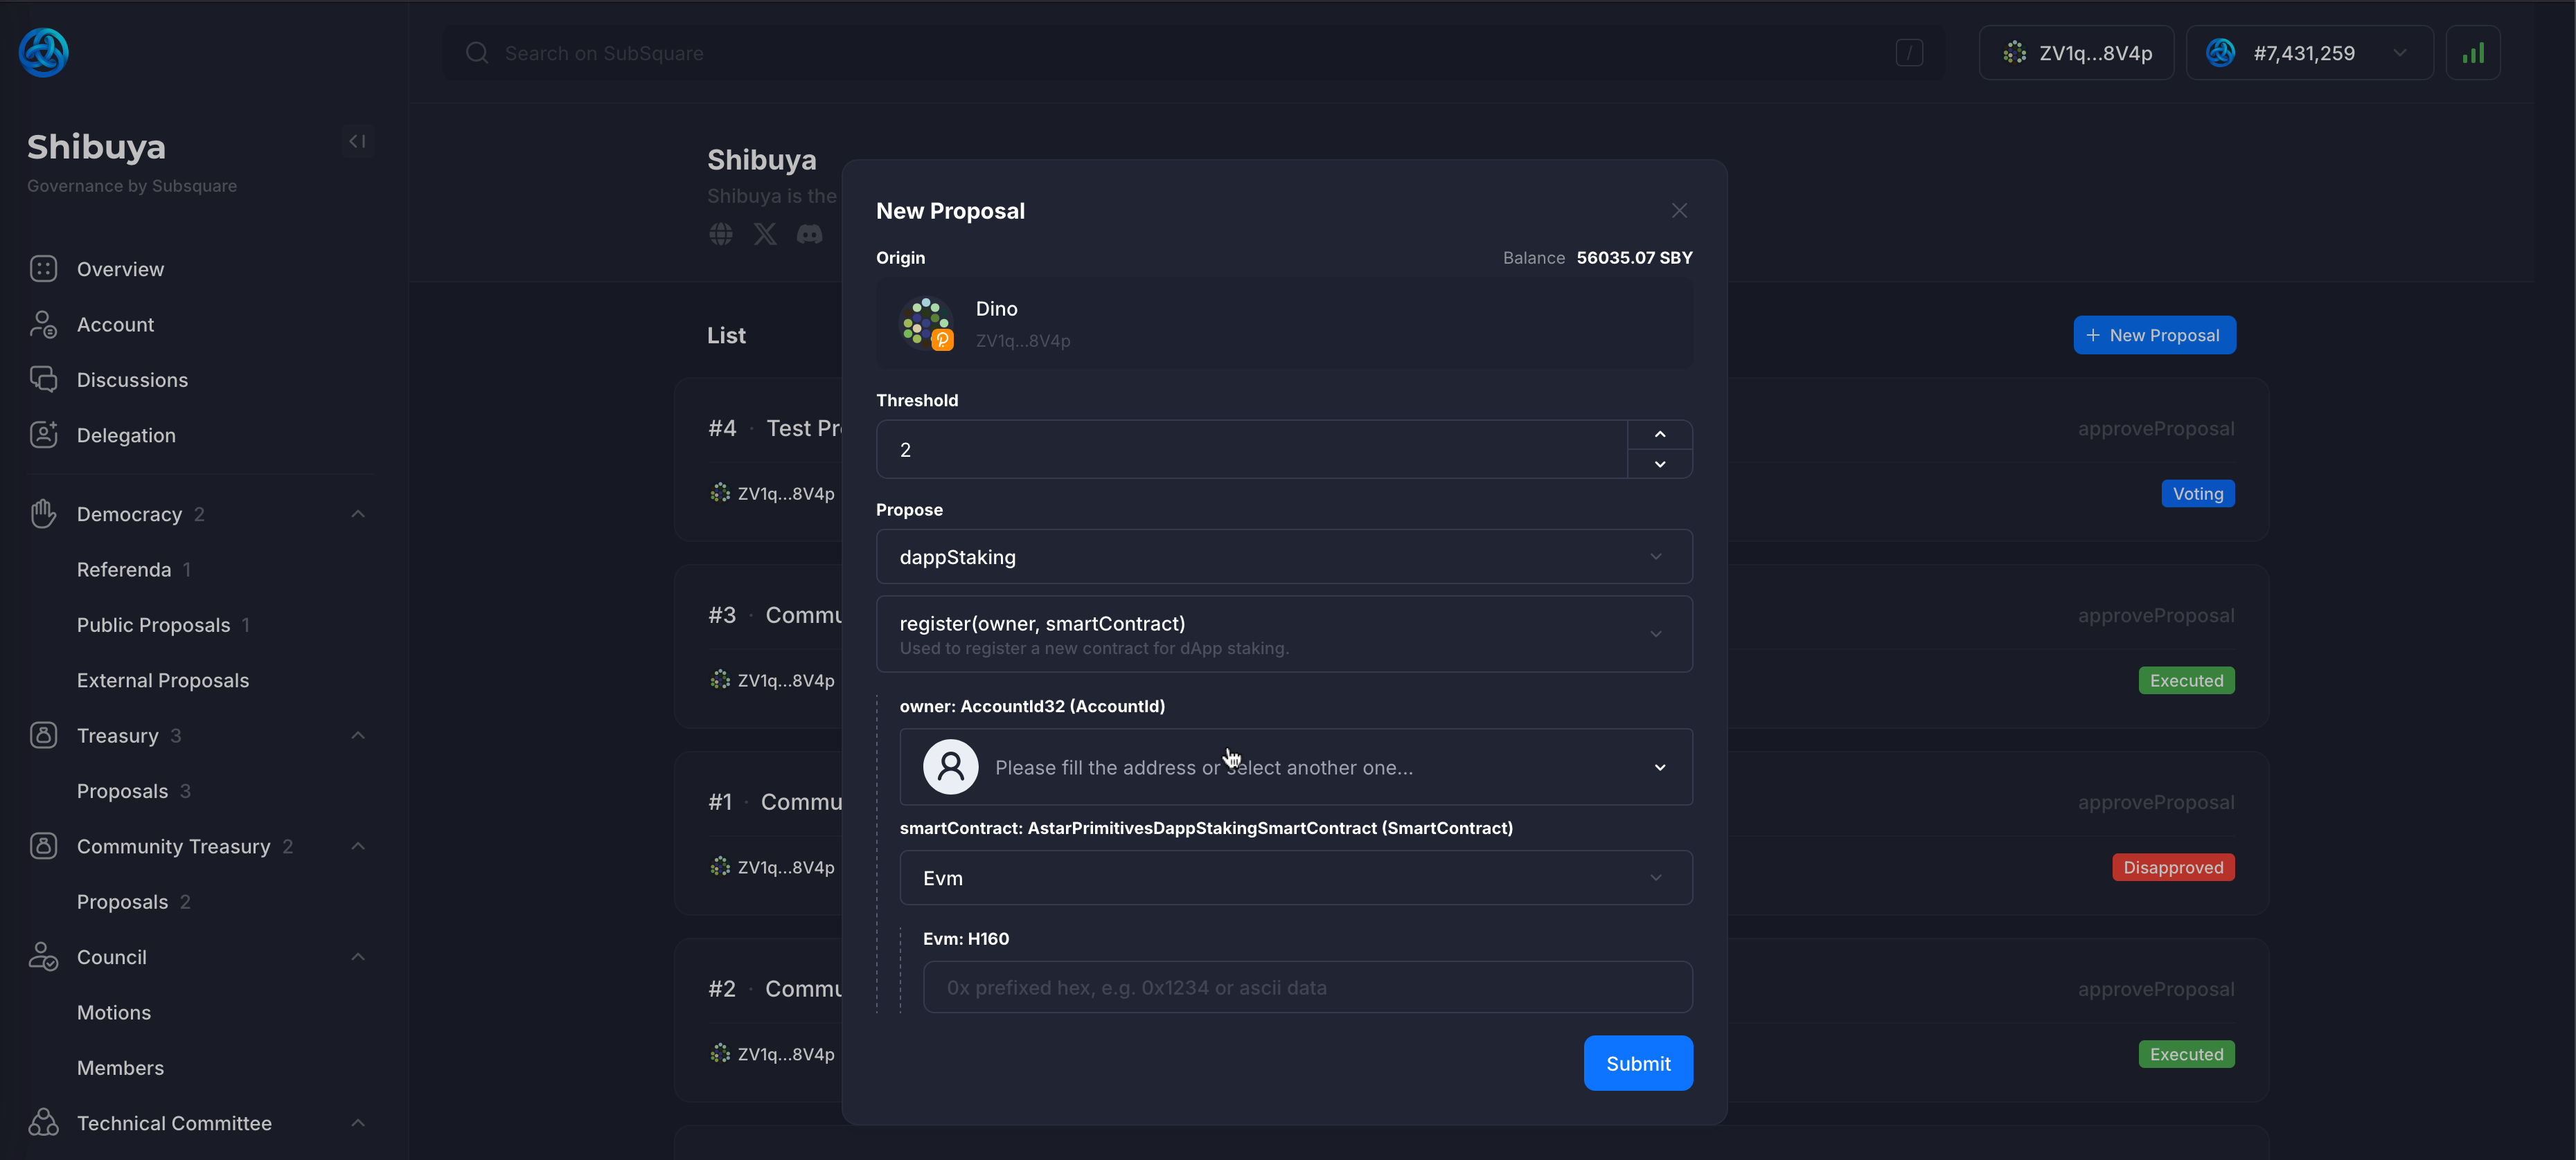
Task: Increase the Threshold value with the stepper
Action: click(1659, 434)
